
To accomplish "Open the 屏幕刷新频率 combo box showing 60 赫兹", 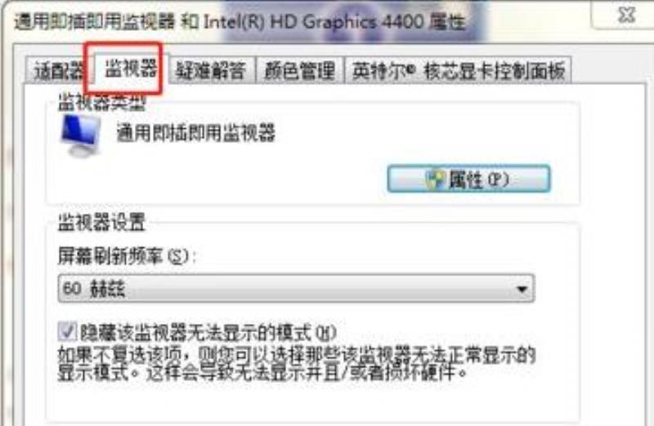I will (x=296, y=288).
